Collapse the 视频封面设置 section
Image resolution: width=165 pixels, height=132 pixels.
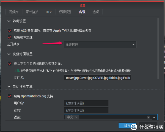click(x=9, y=54)
